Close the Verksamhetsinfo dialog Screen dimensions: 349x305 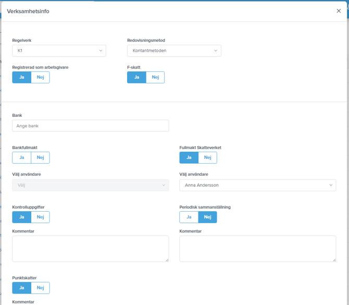pos(339,11)
